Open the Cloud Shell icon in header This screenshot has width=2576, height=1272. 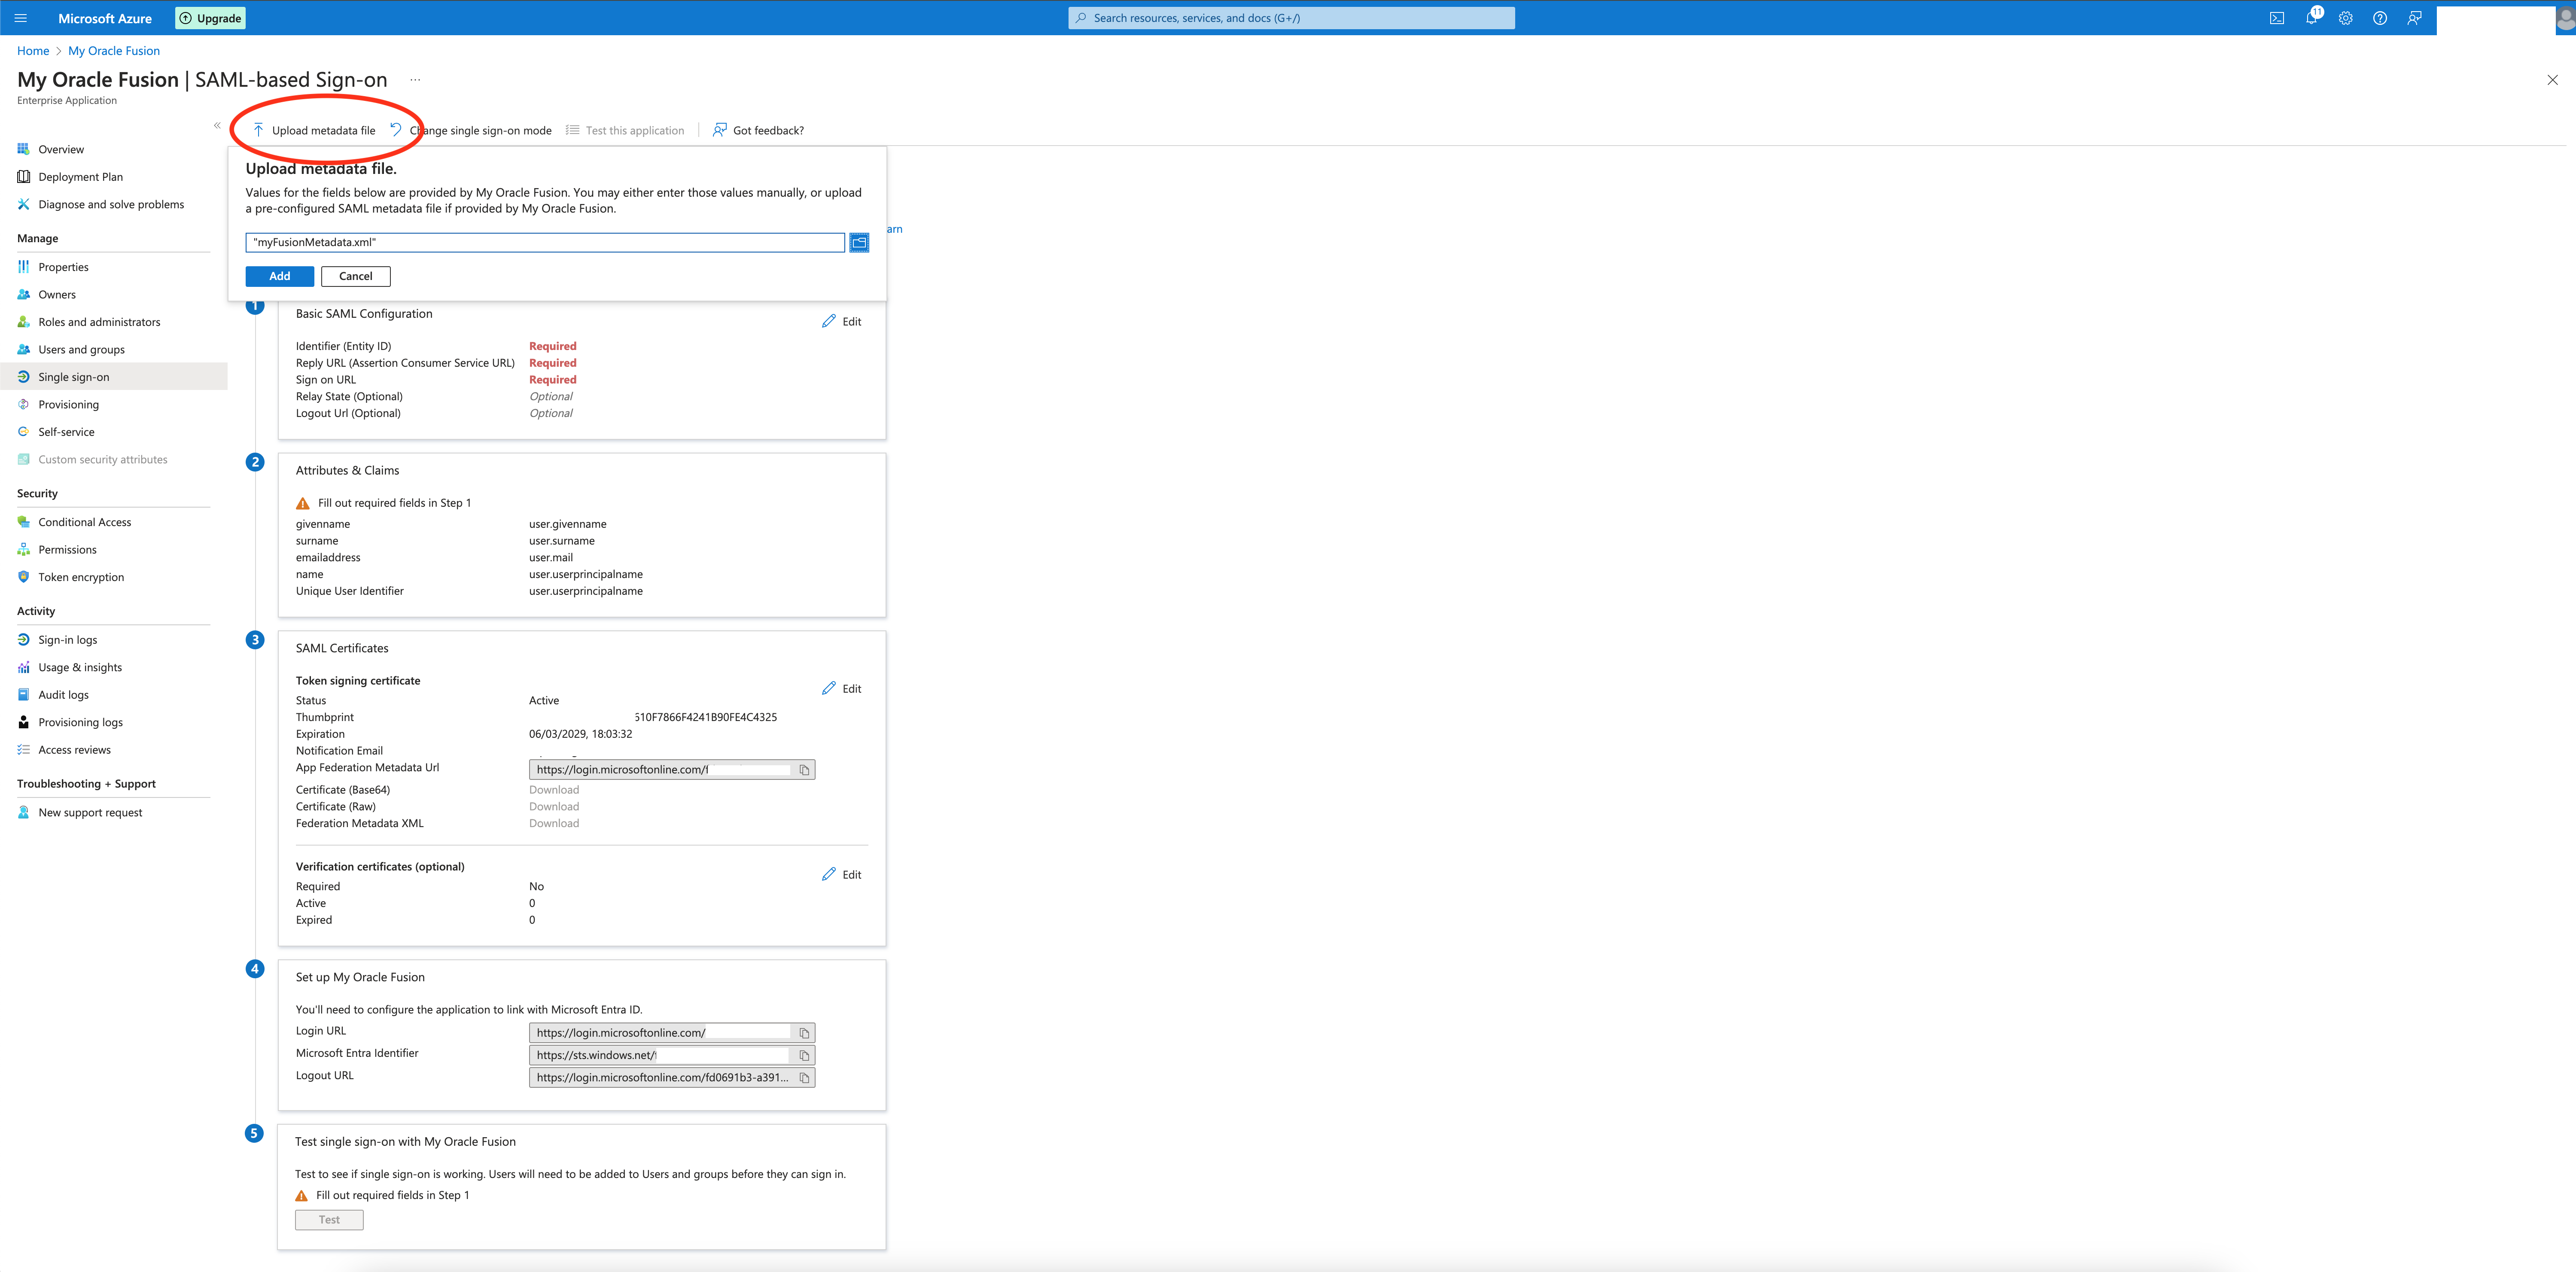point(2277,18)
